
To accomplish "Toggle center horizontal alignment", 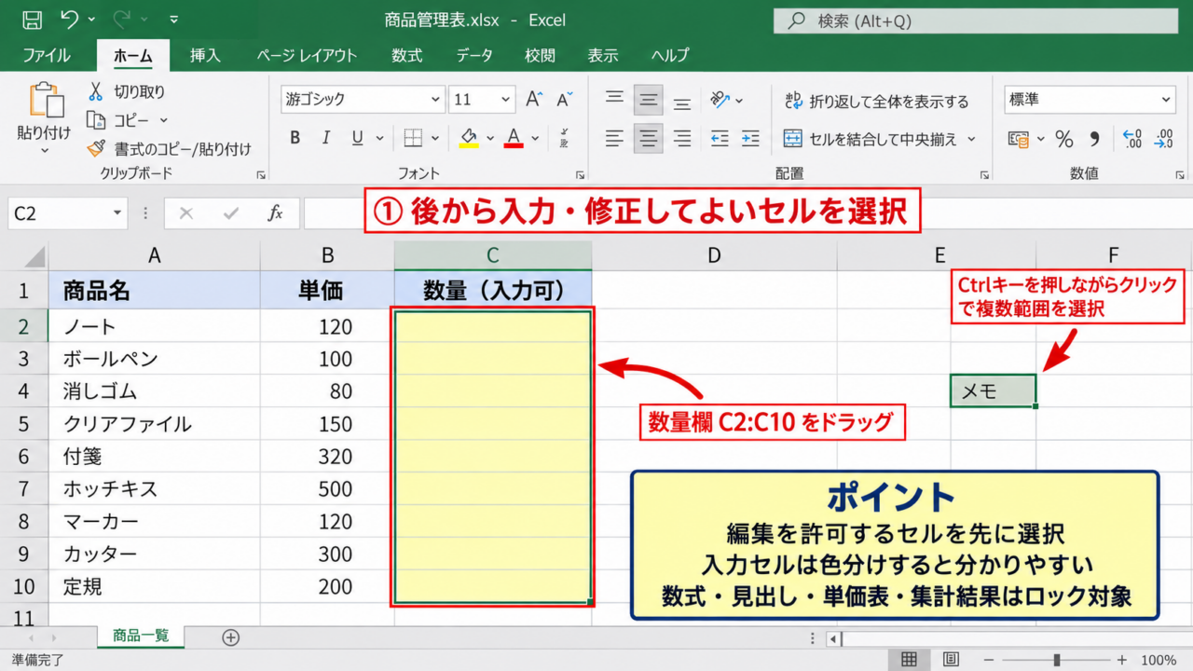I will 649,139.
